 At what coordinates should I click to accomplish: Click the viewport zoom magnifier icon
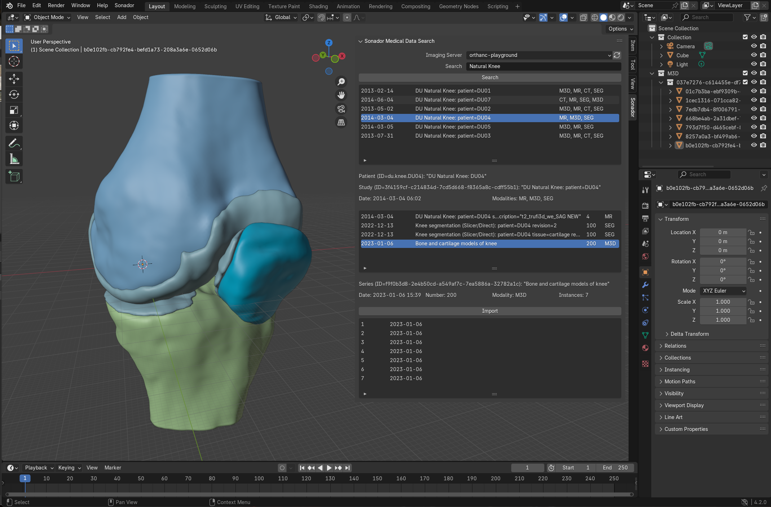(x=341, y=82)
